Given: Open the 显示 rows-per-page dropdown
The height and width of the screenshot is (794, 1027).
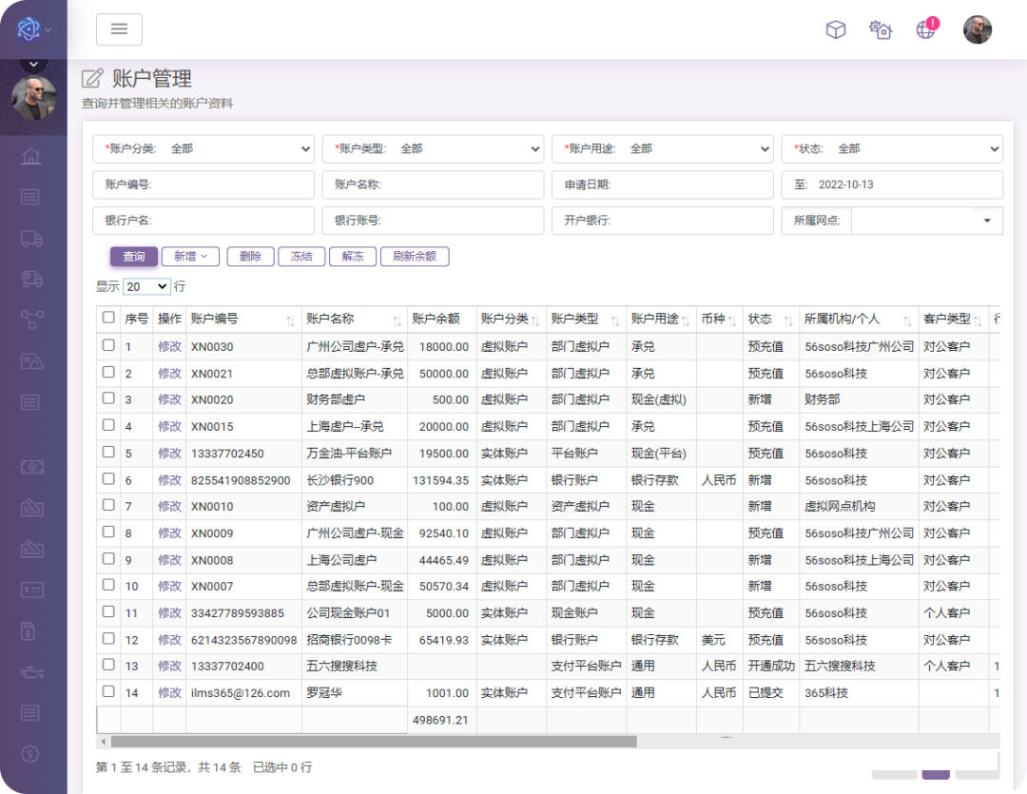Looking at the screenshot, I should coord(146,286).
